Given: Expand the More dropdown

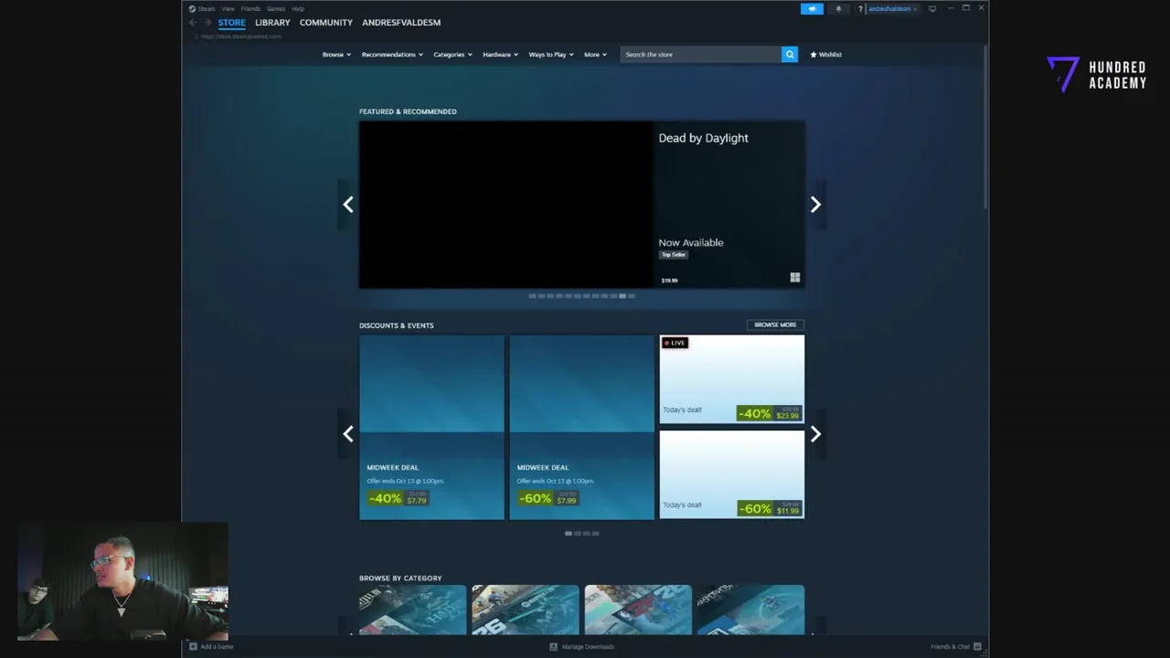Looking at the screenshot, I should (595, 54).
